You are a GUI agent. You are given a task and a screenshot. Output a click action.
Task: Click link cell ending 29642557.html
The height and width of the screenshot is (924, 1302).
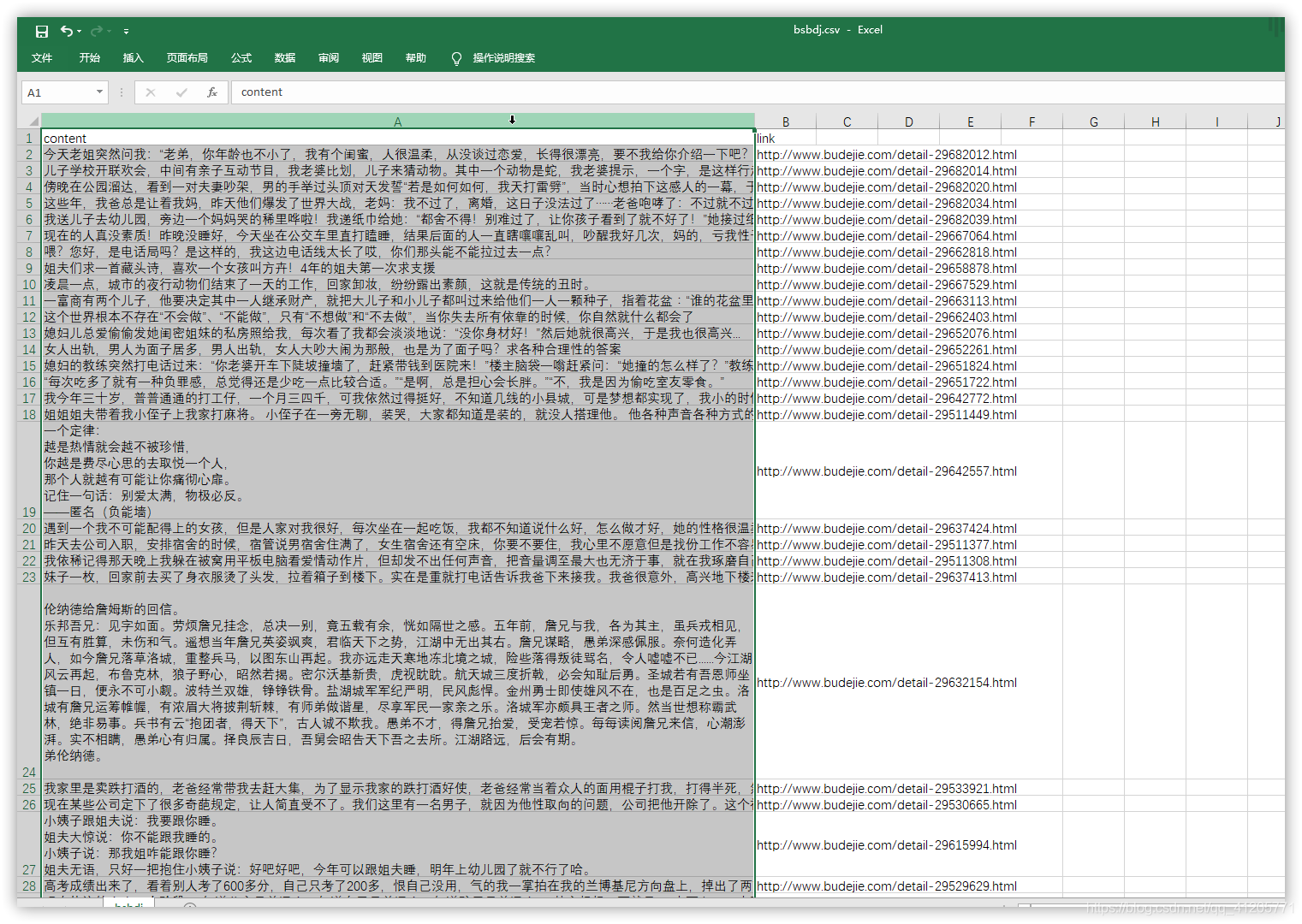click(x=887, y=471)
